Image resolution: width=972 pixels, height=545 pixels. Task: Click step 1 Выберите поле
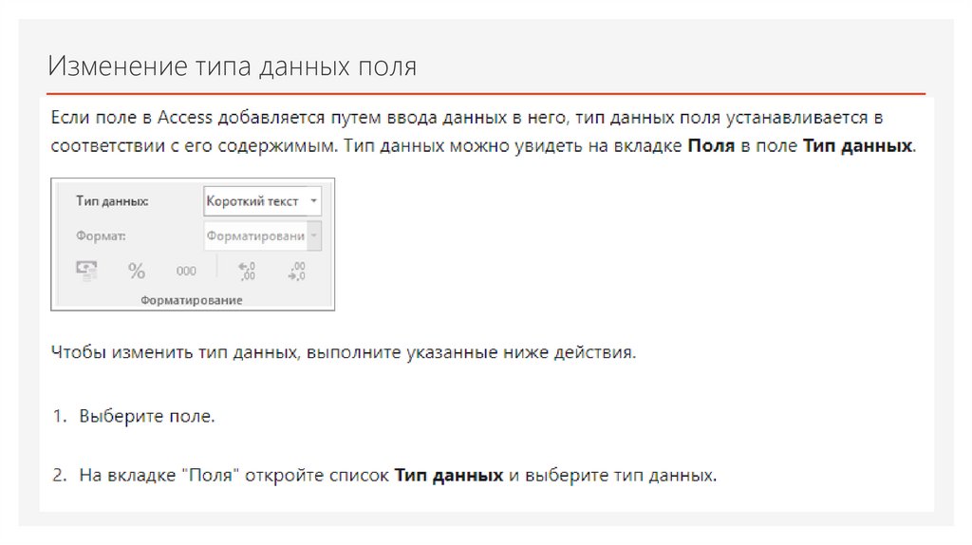[147, 416]
